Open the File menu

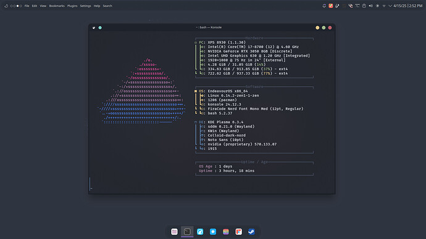pyautogui.click(x=27, y=6)
